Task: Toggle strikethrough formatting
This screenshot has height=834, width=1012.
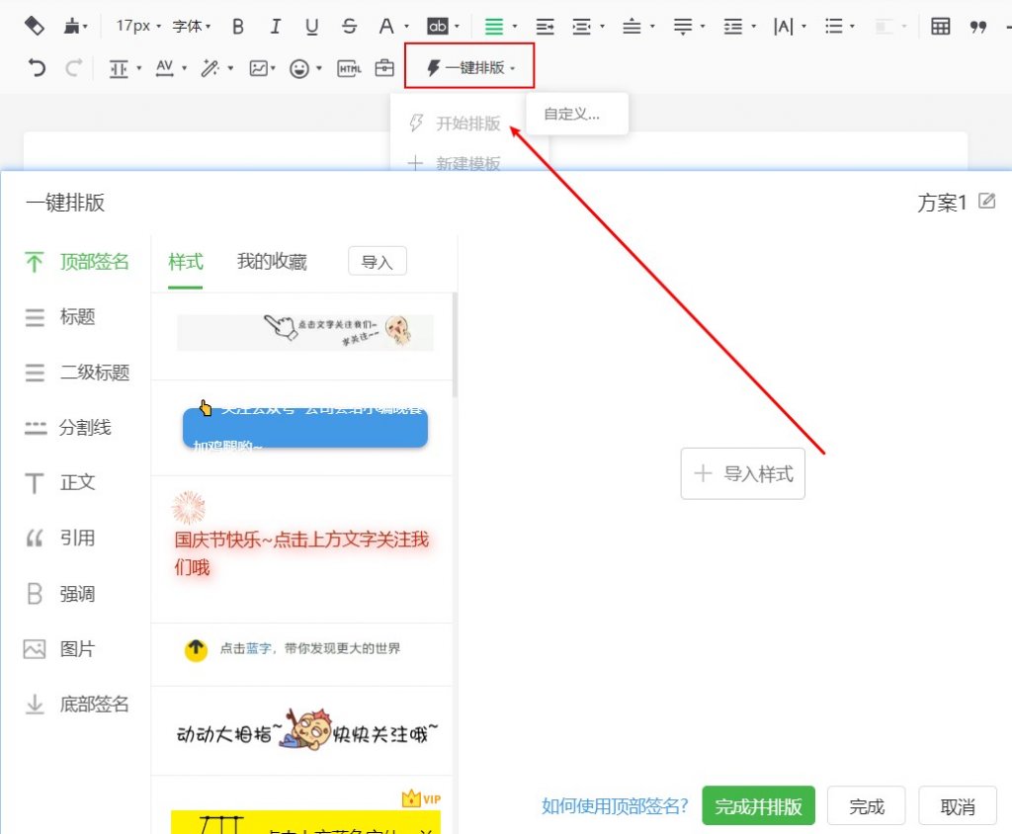Action: 349,27
